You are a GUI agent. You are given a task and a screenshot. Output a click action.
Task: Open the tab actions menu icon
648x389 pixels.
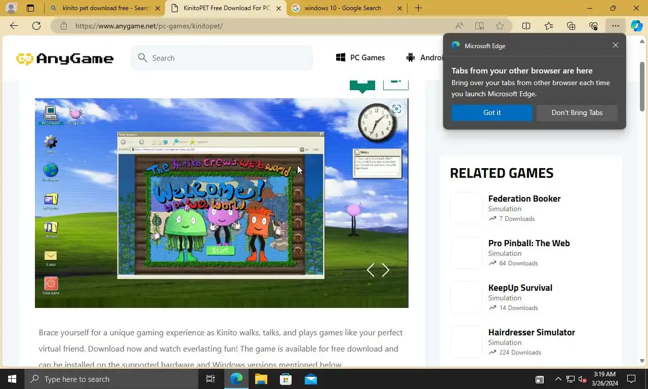click(30, 8)
